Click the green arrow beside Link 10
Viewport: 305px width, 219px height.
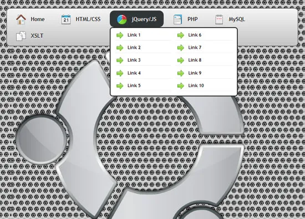click(x=181, y=86)
